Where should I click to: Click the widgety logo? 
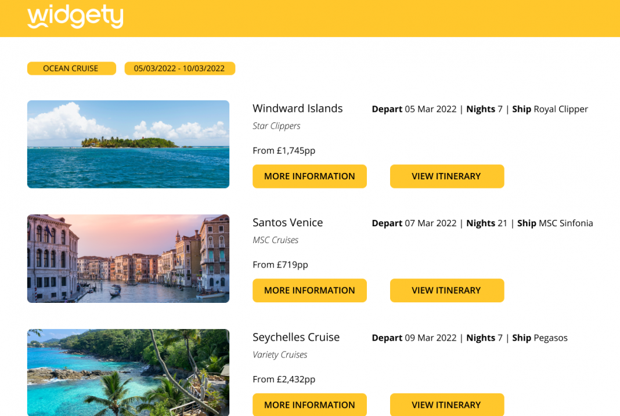point(75,17)
